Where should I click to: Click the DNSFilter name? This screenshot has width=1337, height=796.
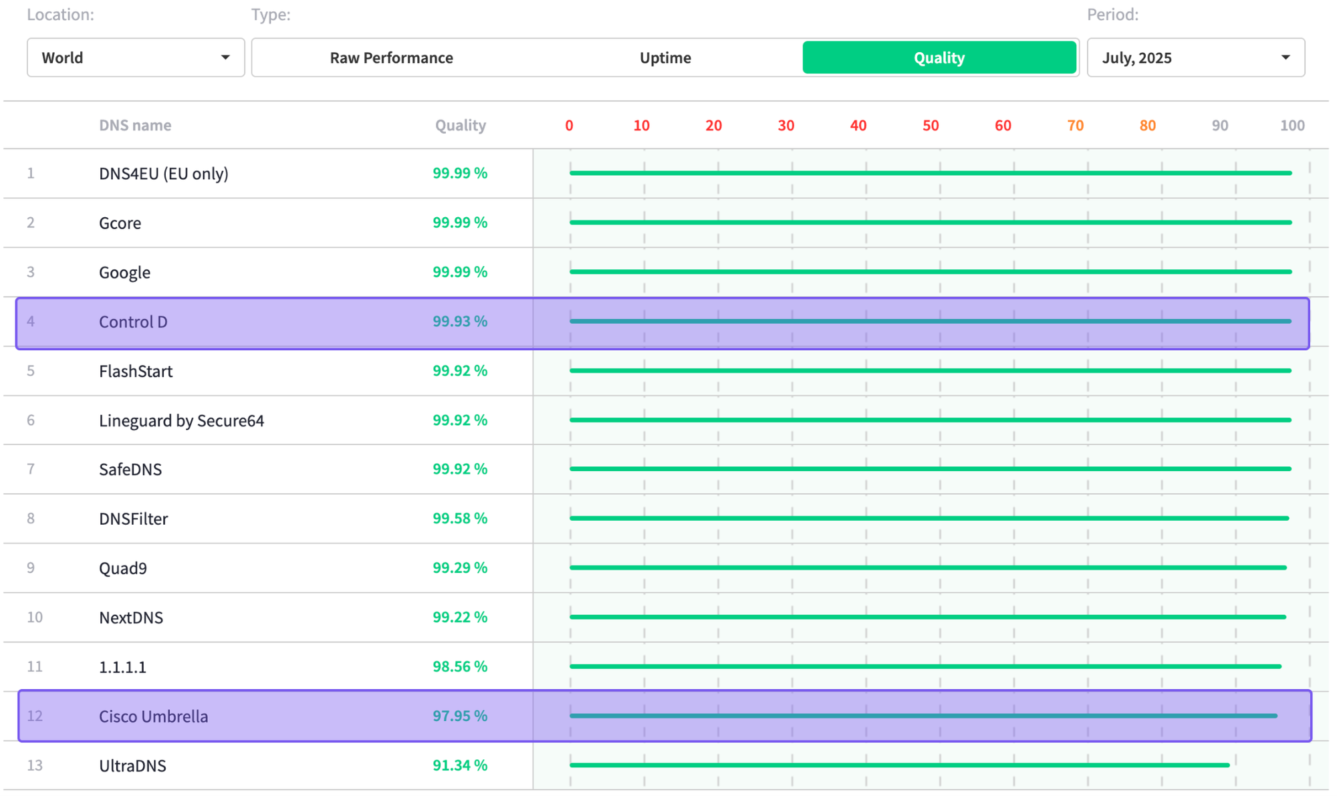click(x=133, y=519)
